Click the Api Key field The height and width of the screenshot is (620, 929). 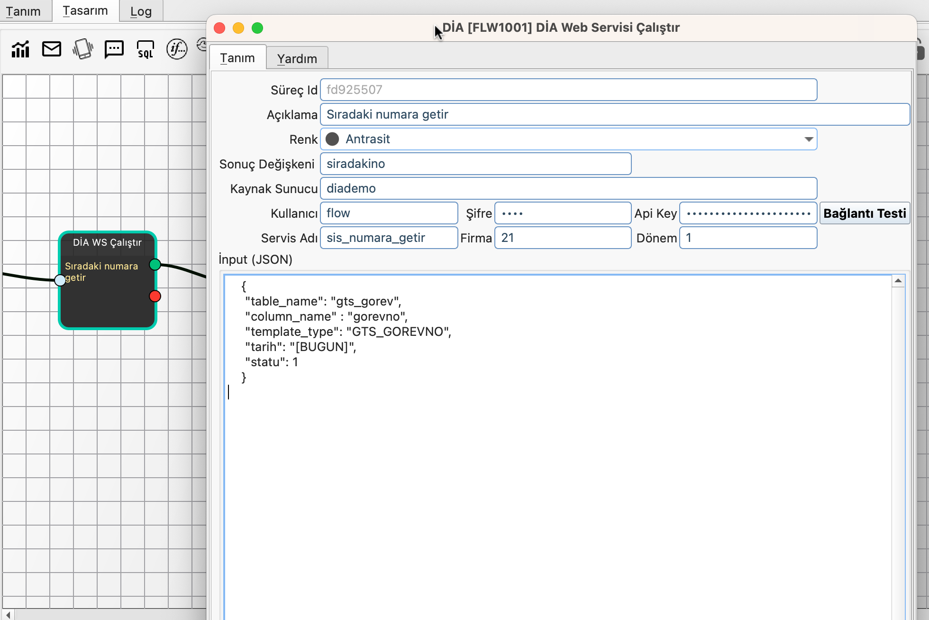pyautogui.click(x=748, y=213)
